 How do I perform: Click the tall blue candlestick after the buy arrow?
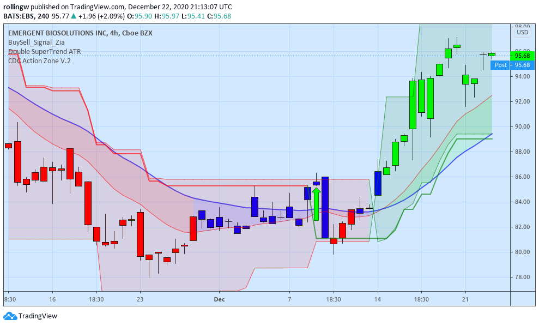point(325,207)
